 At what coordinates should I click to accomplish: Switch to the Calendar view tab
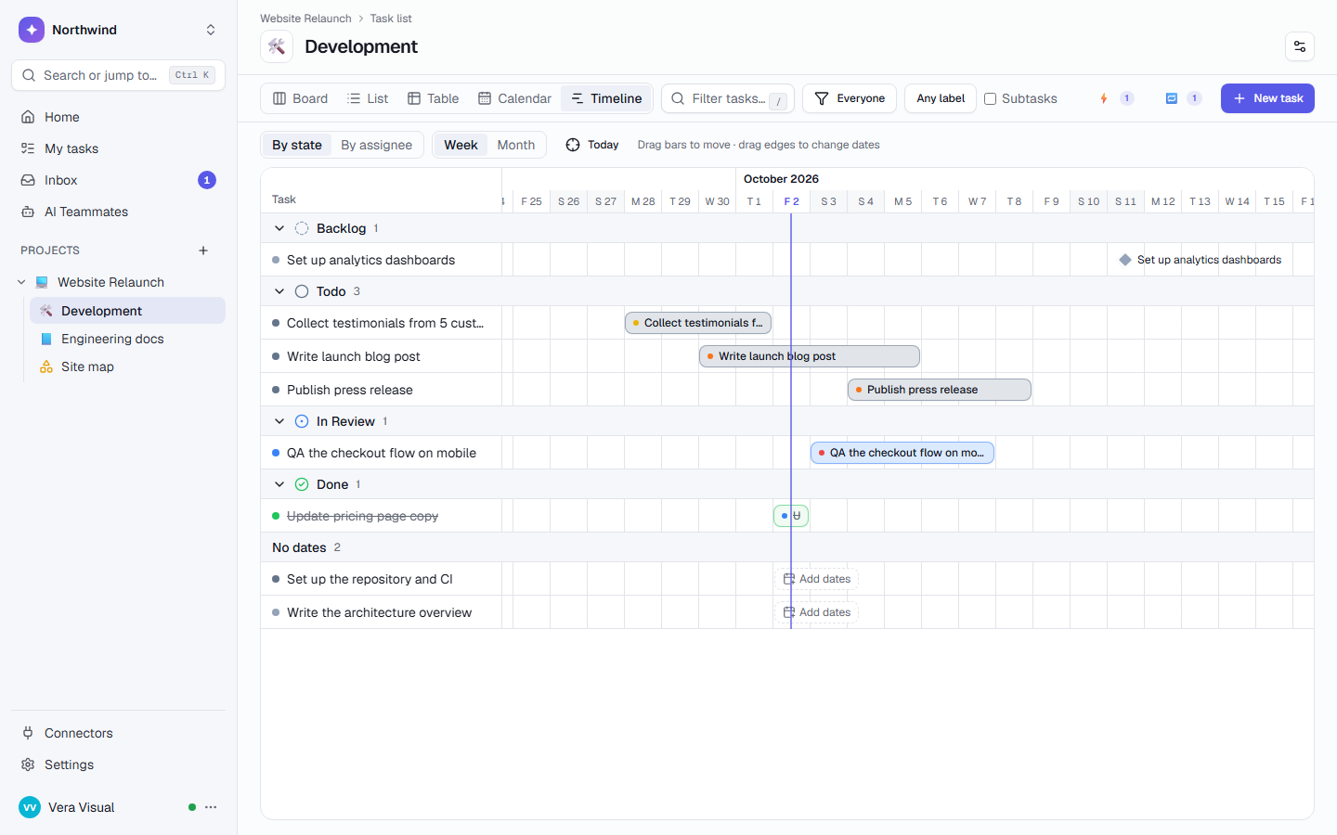coord(514,98)
